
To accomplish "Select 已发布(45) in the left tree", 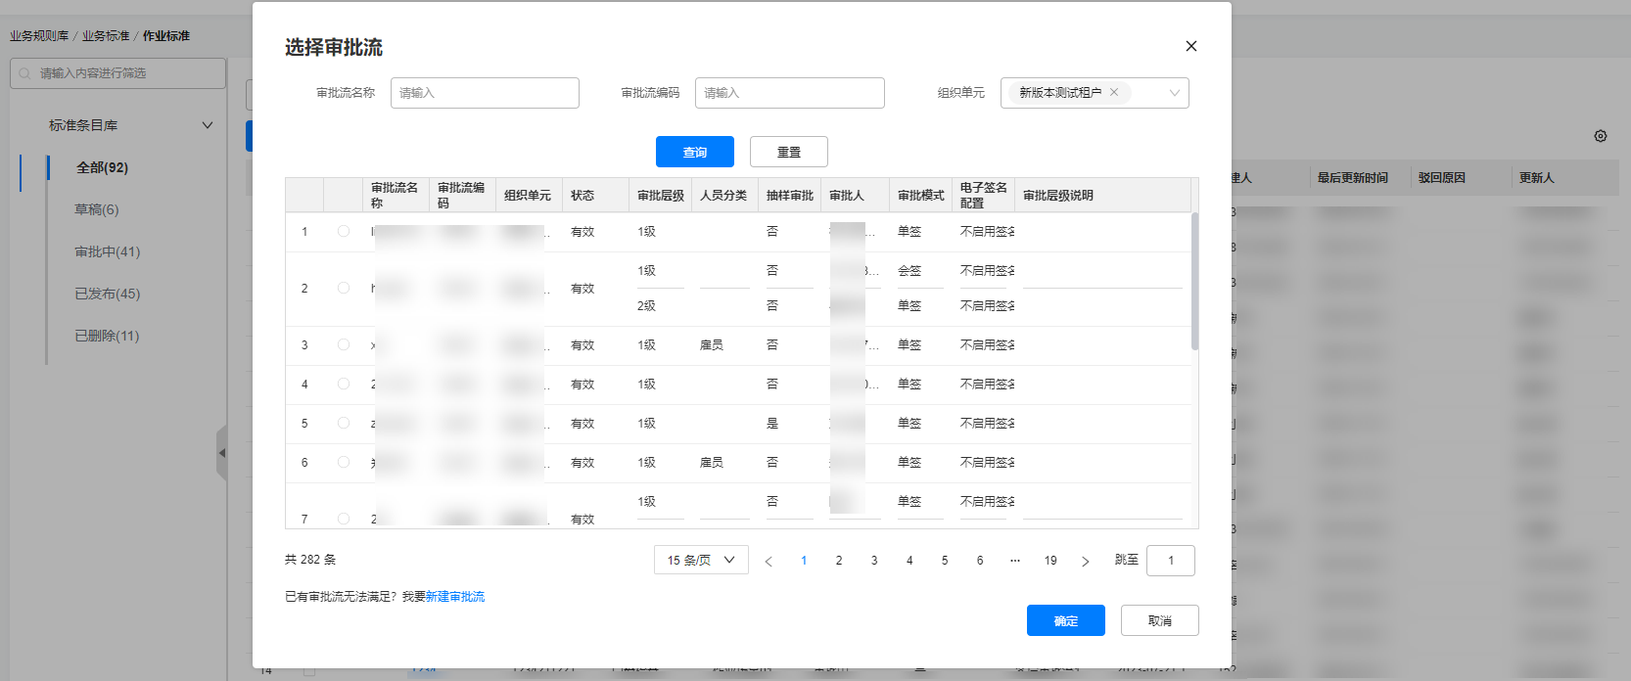I will 108,295.
